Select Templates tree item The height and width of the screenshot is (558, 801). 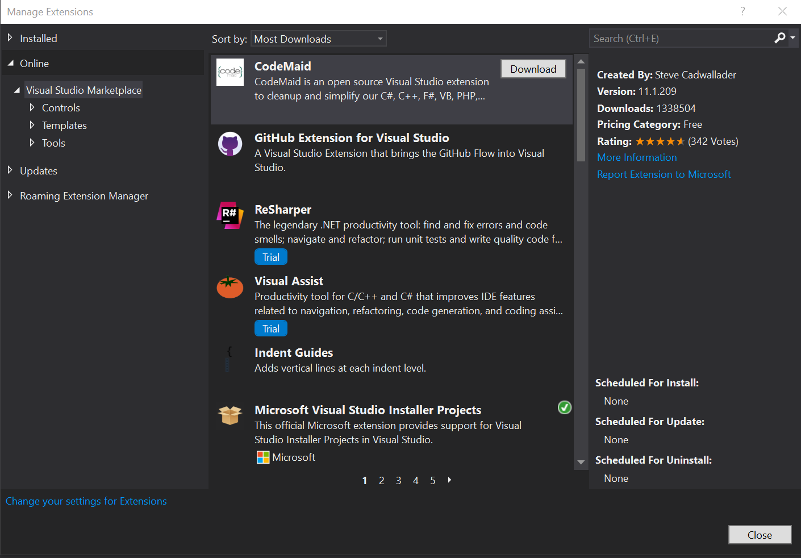[x=64, y=125]
